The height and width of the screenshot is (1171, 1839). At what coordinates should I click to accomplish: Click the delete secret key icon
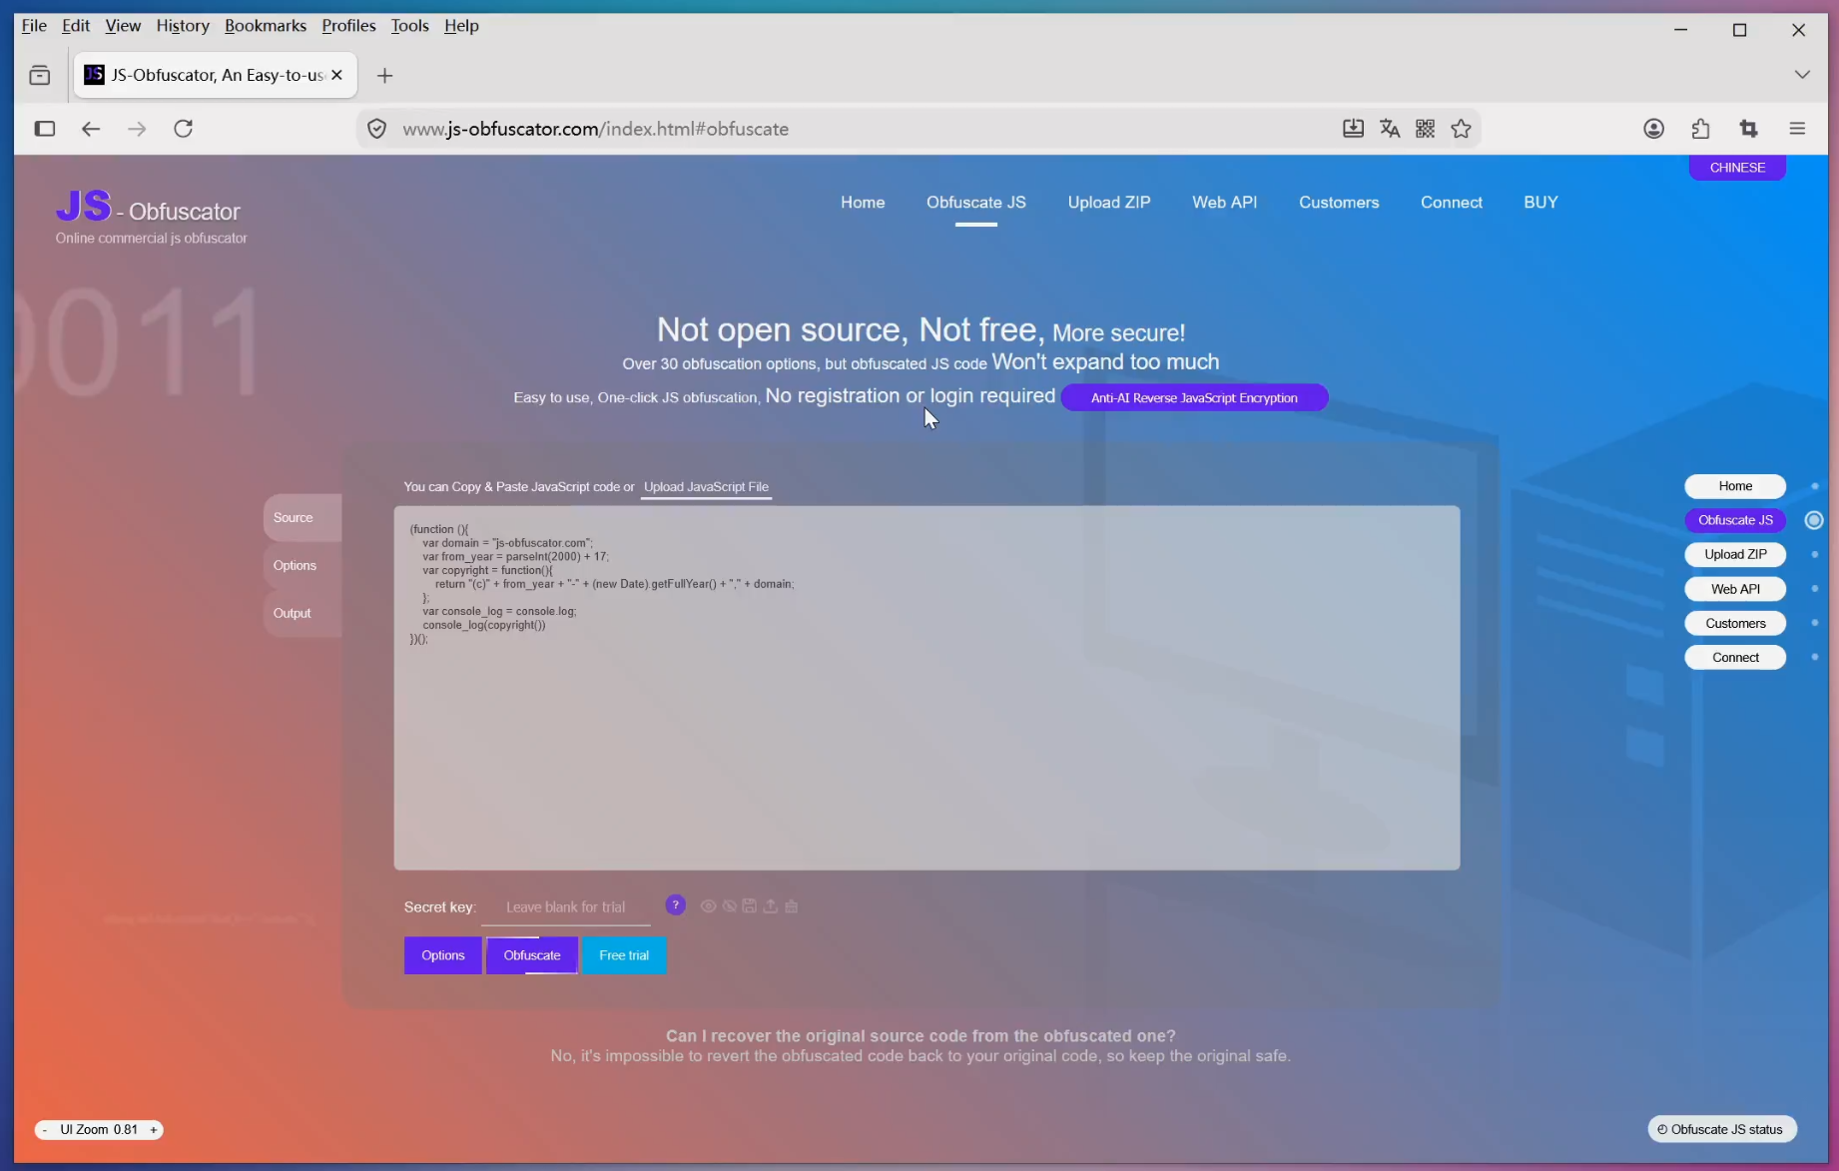[792, 906]
